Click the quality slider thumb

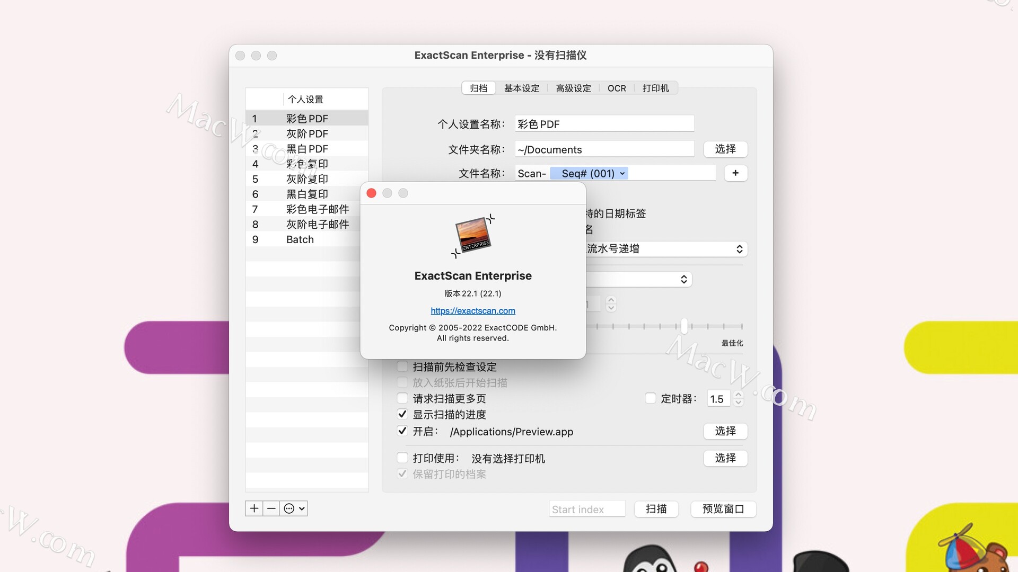pyautogui.click(x=684, y=326)
